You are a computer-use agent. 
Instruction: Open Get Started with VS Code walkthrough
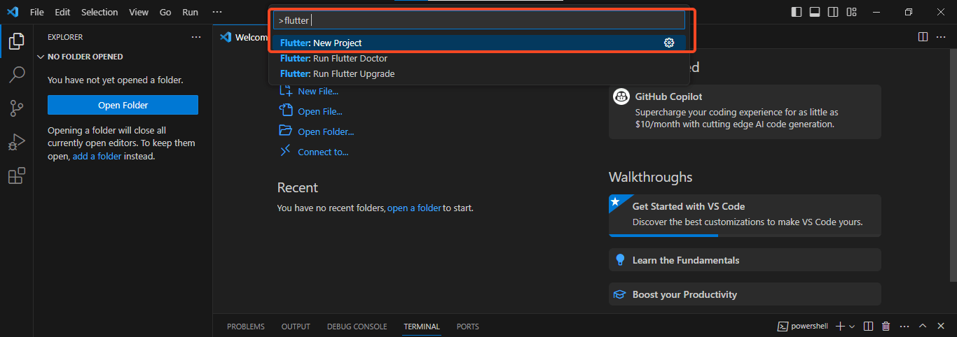point(745,215)
